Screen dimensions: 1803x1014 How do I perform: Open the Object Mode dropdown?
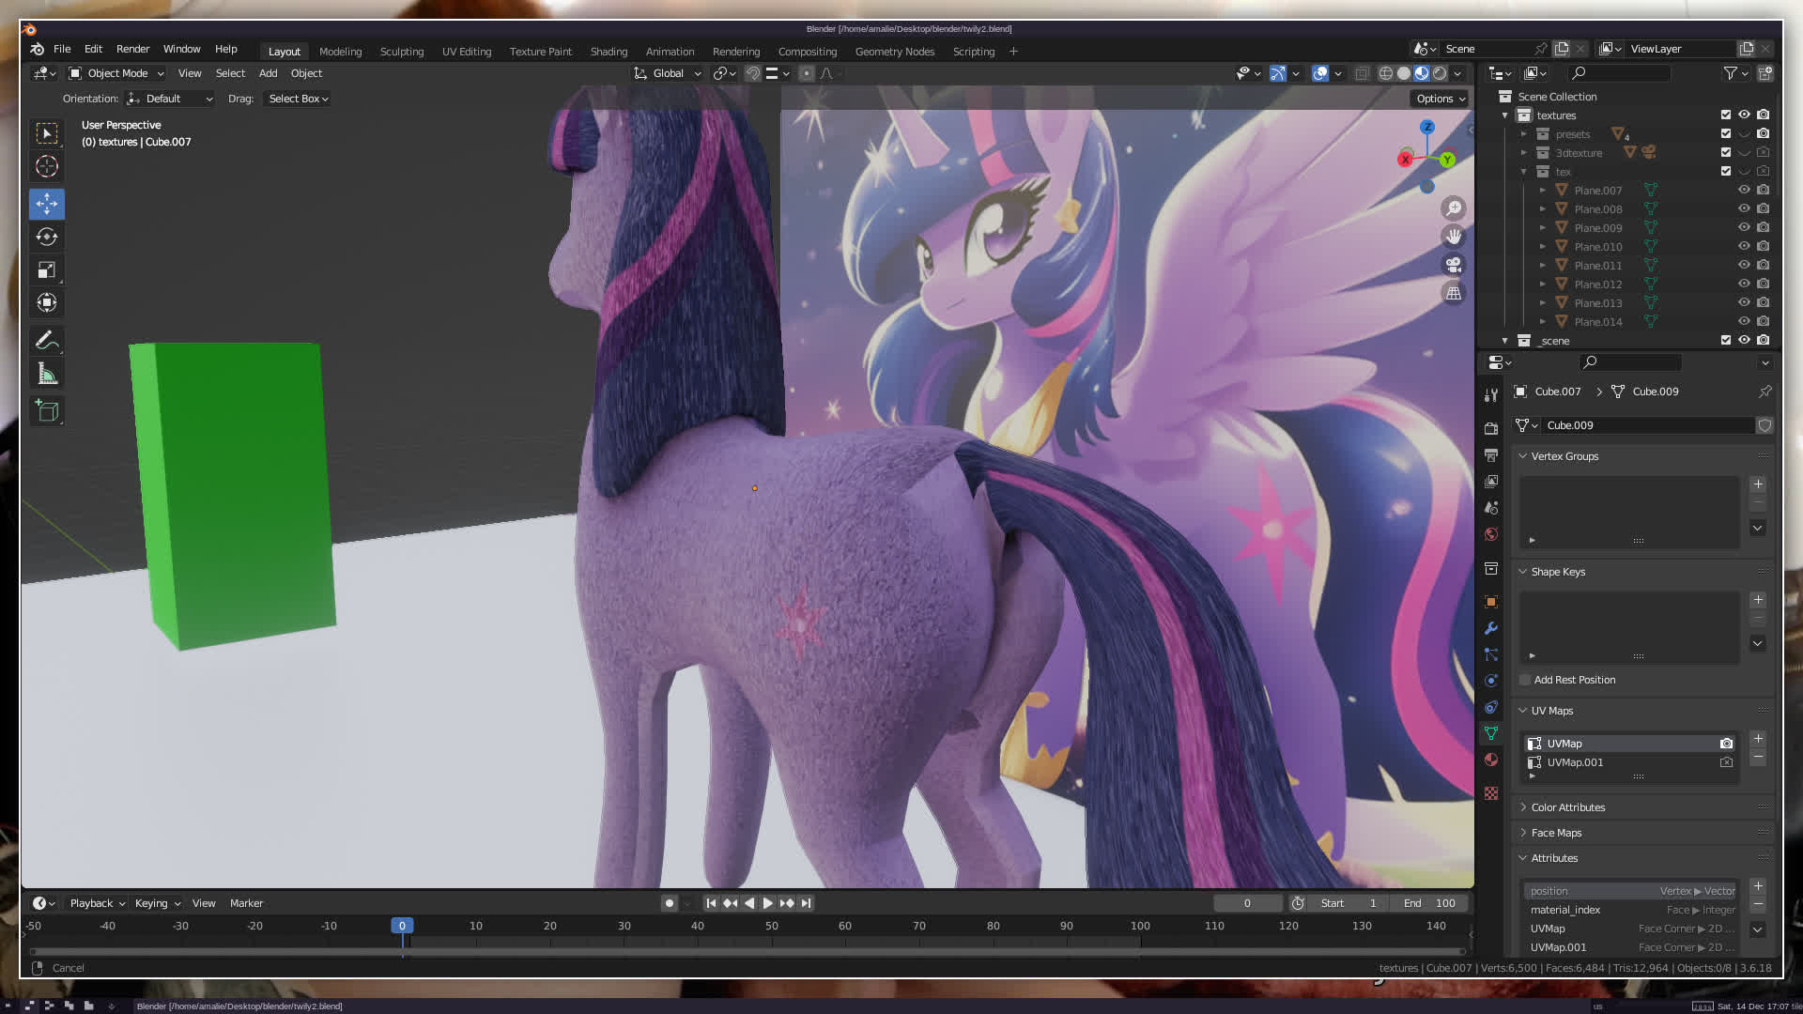[x=116, y=73]
